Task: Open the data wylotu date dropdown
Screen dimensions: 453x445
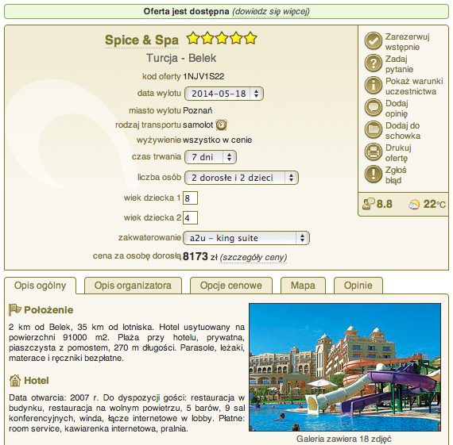Action: click(224, 94)
